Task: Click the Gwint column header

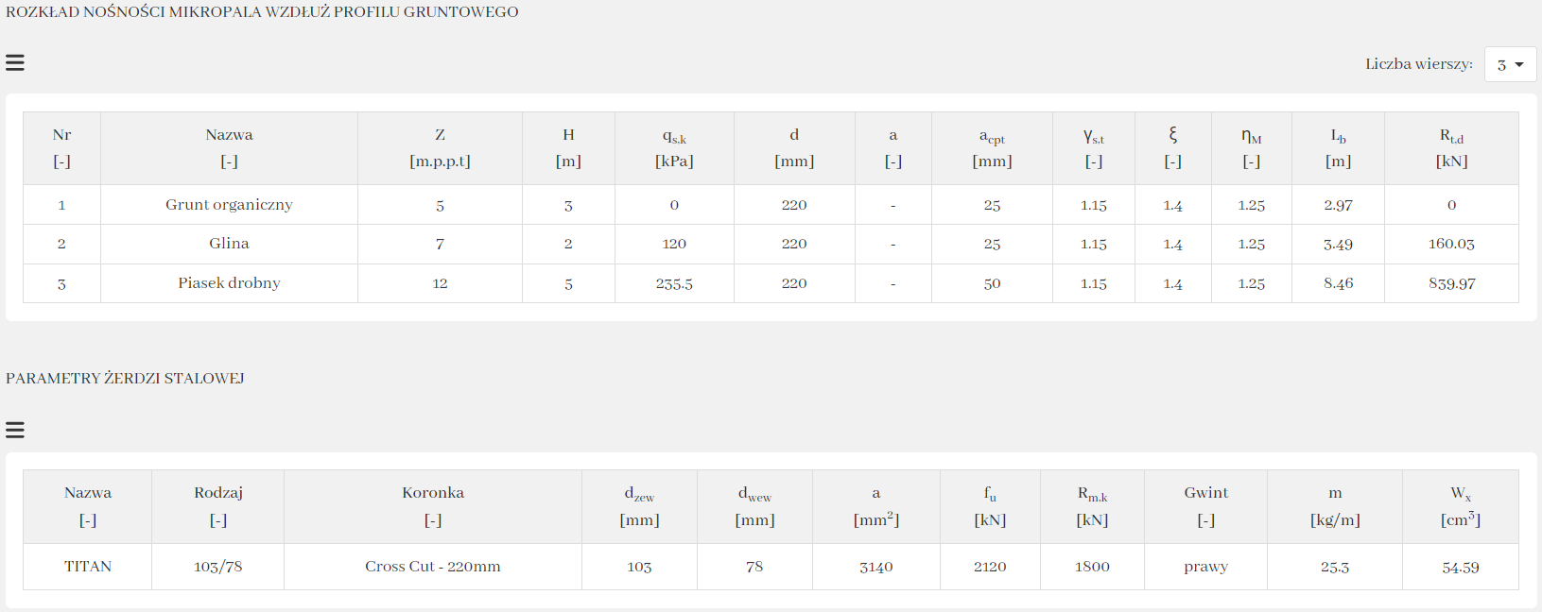Action: [x=1205, y=506]
